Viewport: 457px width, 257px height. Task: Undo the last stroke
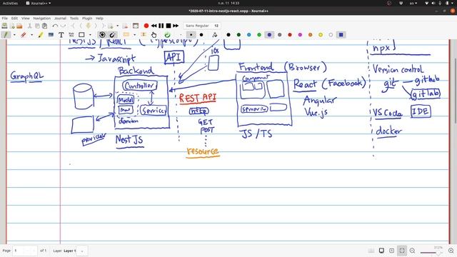(55, 26)
